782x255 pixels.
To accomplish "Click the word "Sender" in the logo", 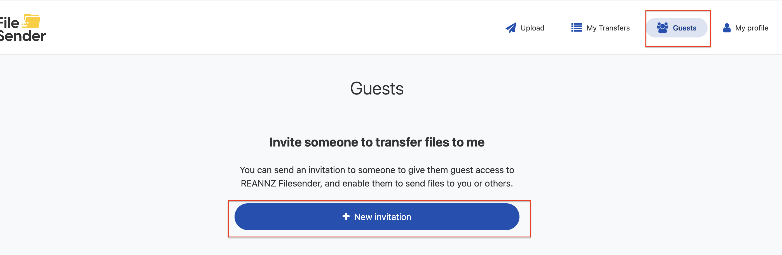I will [23, 36].
